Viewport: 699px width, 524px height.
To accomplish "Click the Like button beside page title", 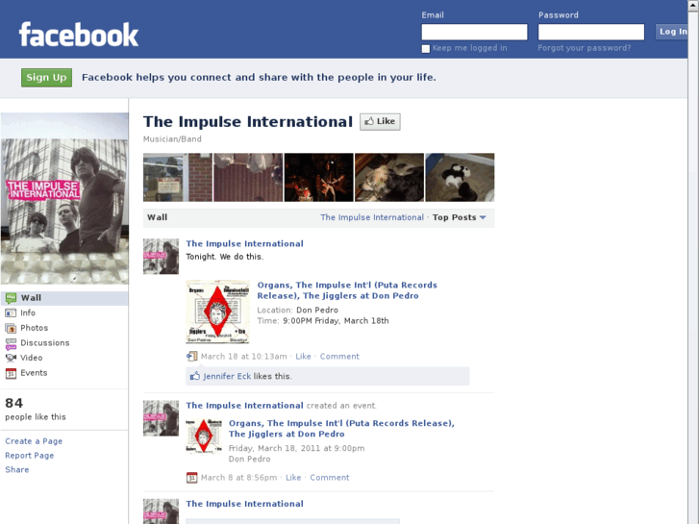I will (x=380, y=121).
